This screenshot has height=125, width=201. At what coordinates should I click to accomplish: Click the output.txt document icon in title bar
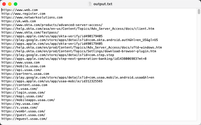tap(90, 4)
